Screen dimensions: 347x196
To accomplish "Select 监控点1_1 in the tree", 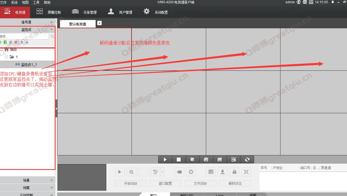I will (29, 65).
